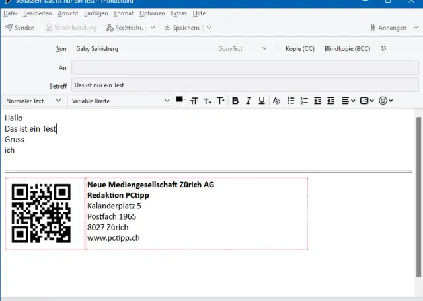
Task: Toggle italic formatting
Action: click(x=249, y=101)
